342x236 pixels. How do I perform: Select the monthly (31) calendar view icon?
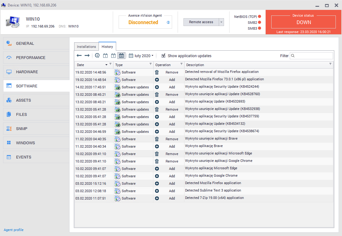click(x=121, y=56)
